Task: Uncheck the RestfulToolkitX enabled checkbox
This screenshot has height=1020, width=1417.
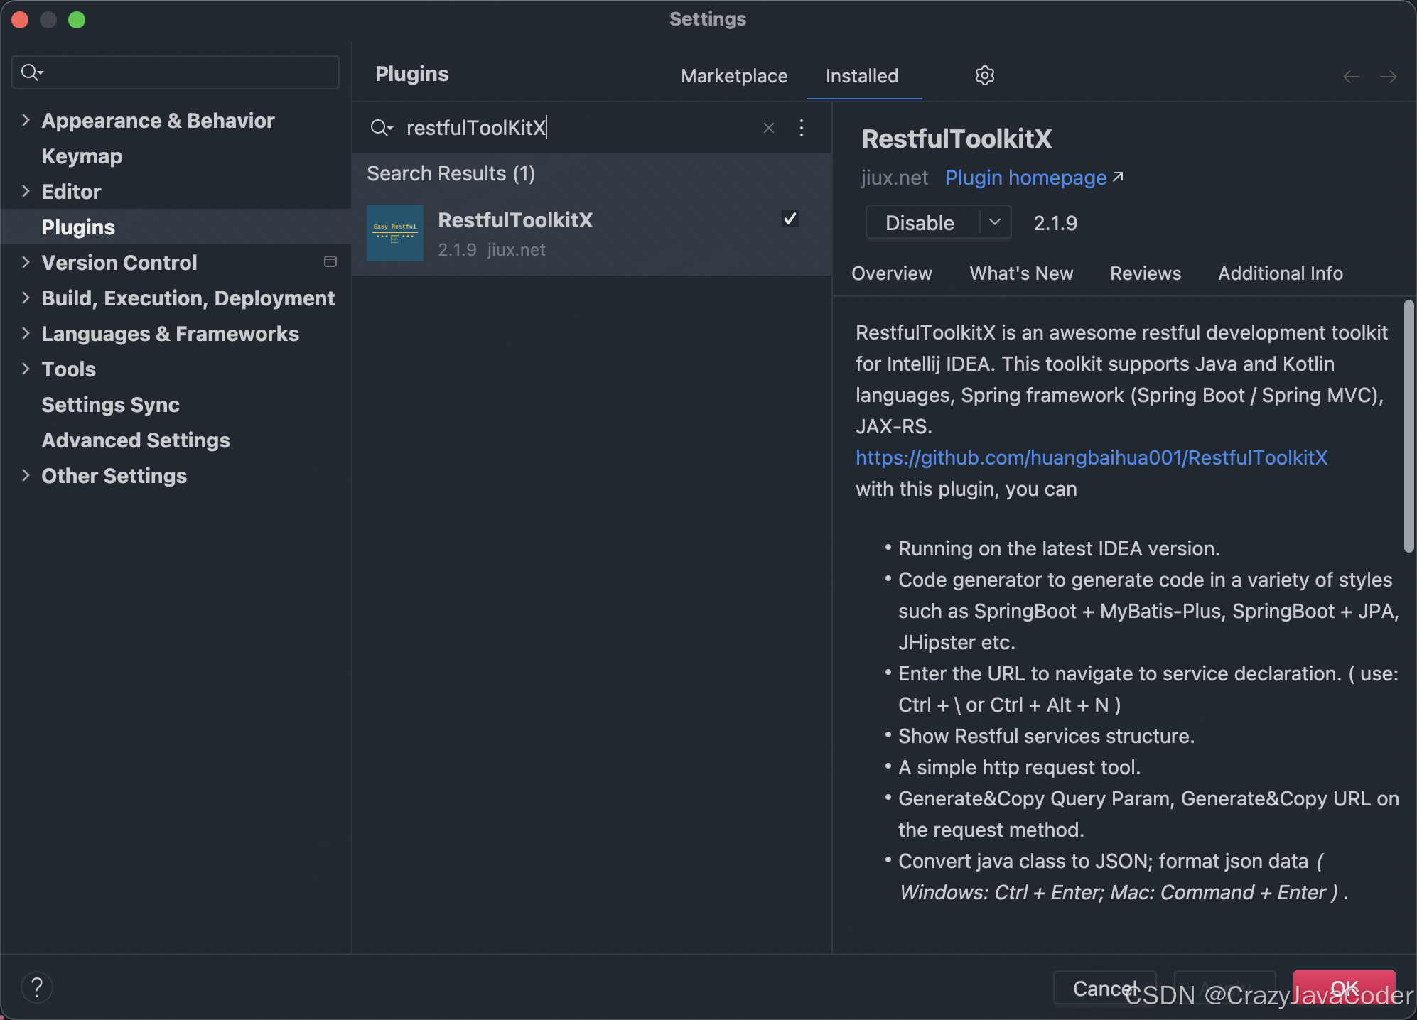Action: click(x=790, y=219)
